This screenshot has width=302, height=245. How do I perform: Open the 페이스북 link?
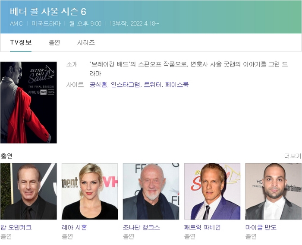coord(177,85)
